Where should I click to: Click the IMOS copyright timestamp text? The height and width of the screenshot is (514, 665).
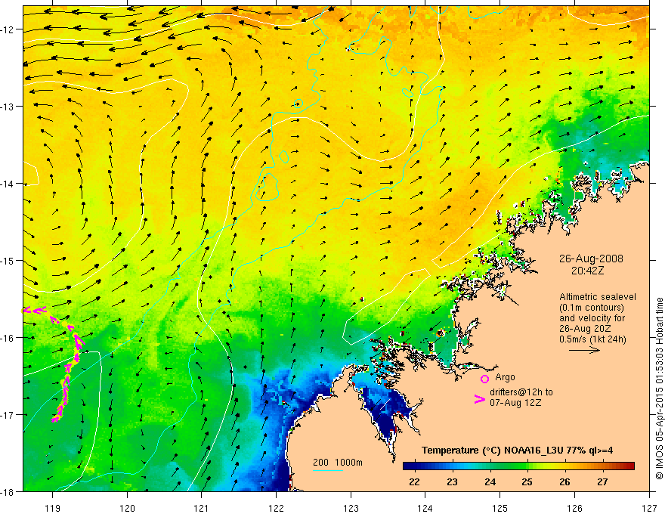659,388
